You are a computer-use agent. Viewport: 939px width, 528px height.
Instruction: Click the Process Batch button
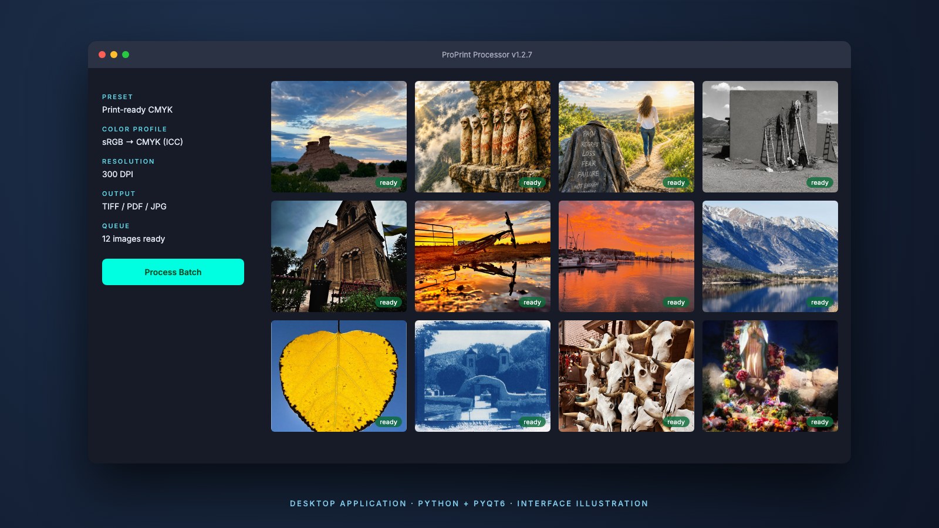[x=173, y=272]
